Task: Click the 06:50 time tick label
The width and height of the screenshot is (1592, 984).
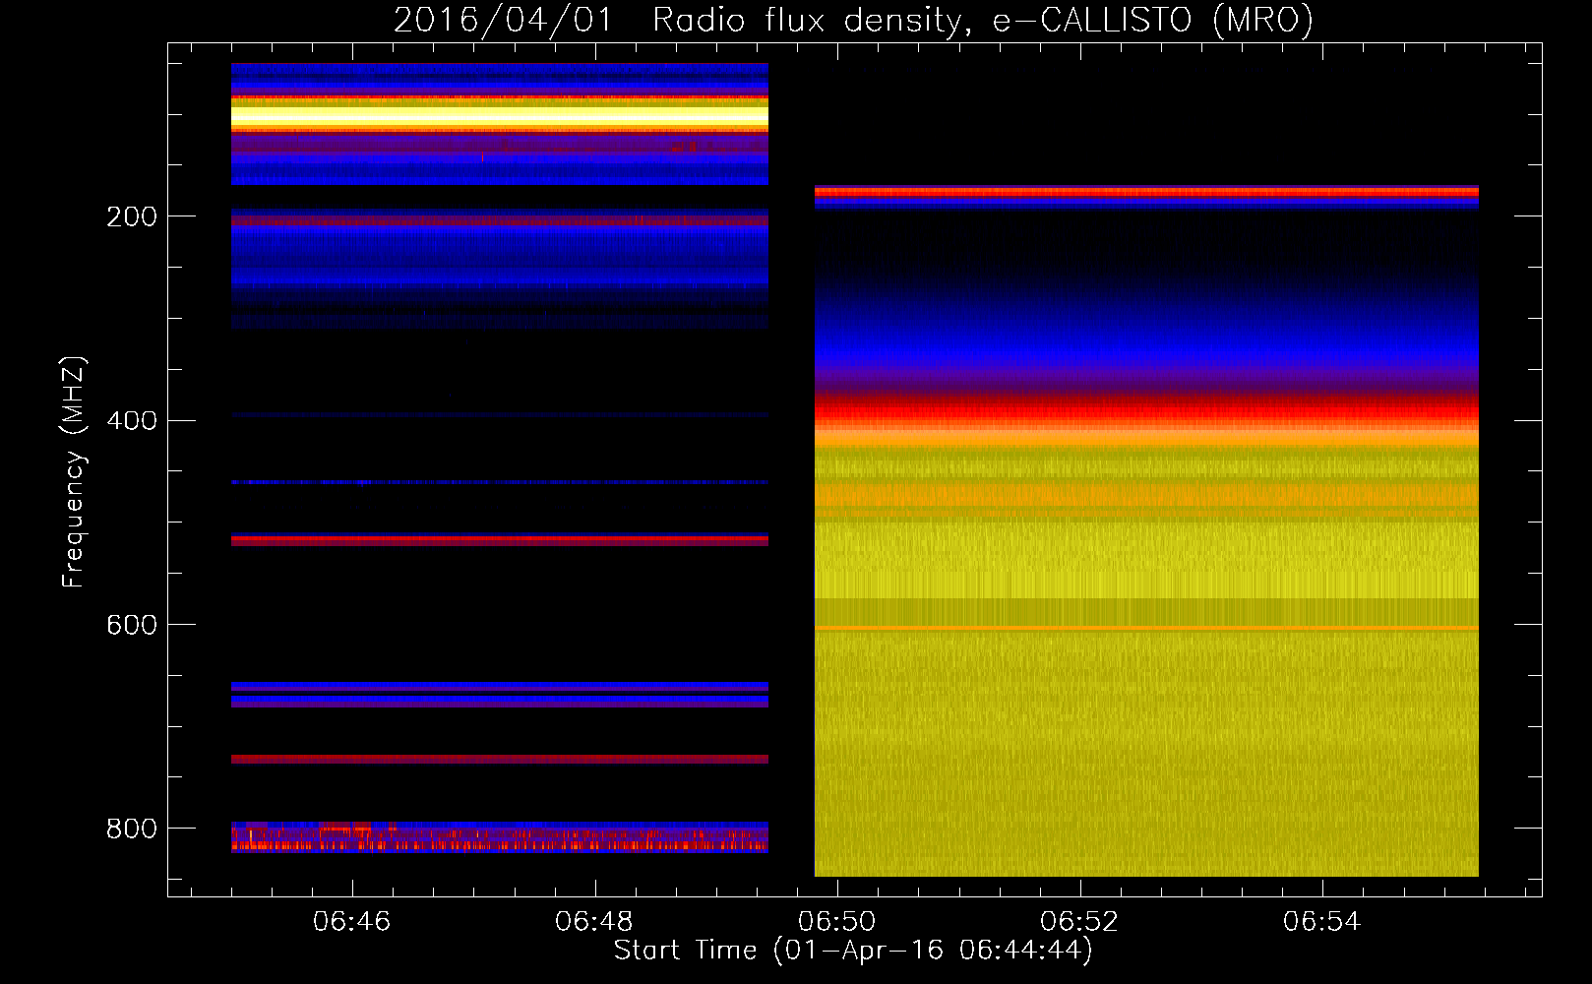Action: coord(836,921)
